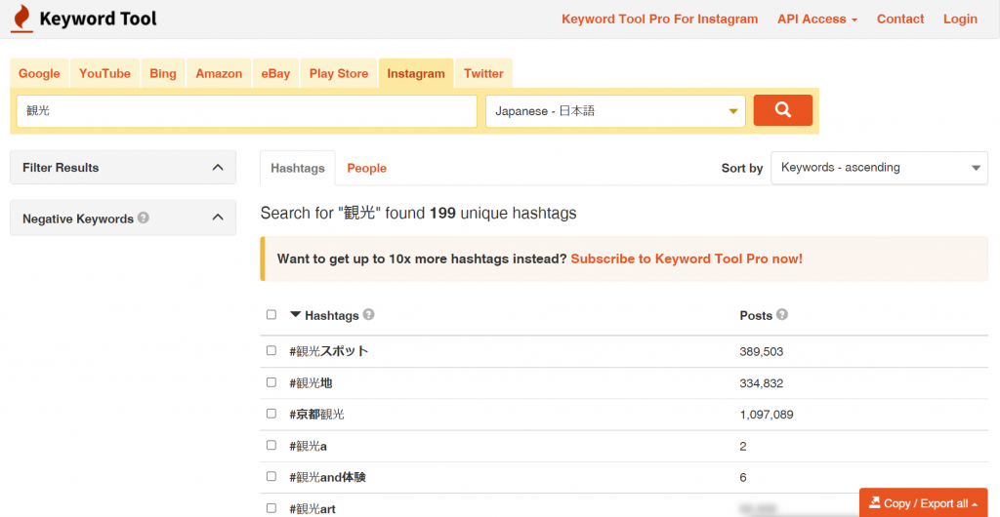The image size is (1000, 517).
Task: Check the #観光and体験 row checkbox
Action: pos(271,476)
